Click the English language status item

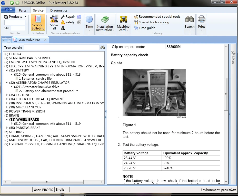[61, 190]
